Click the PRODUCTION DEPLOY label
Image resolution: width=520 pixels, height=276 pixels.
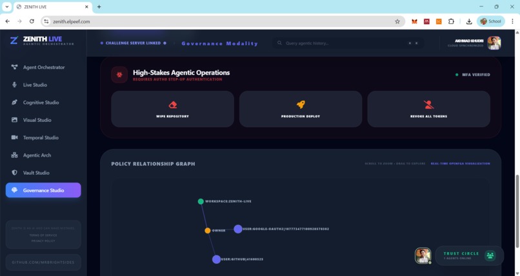tap(301, 116)
